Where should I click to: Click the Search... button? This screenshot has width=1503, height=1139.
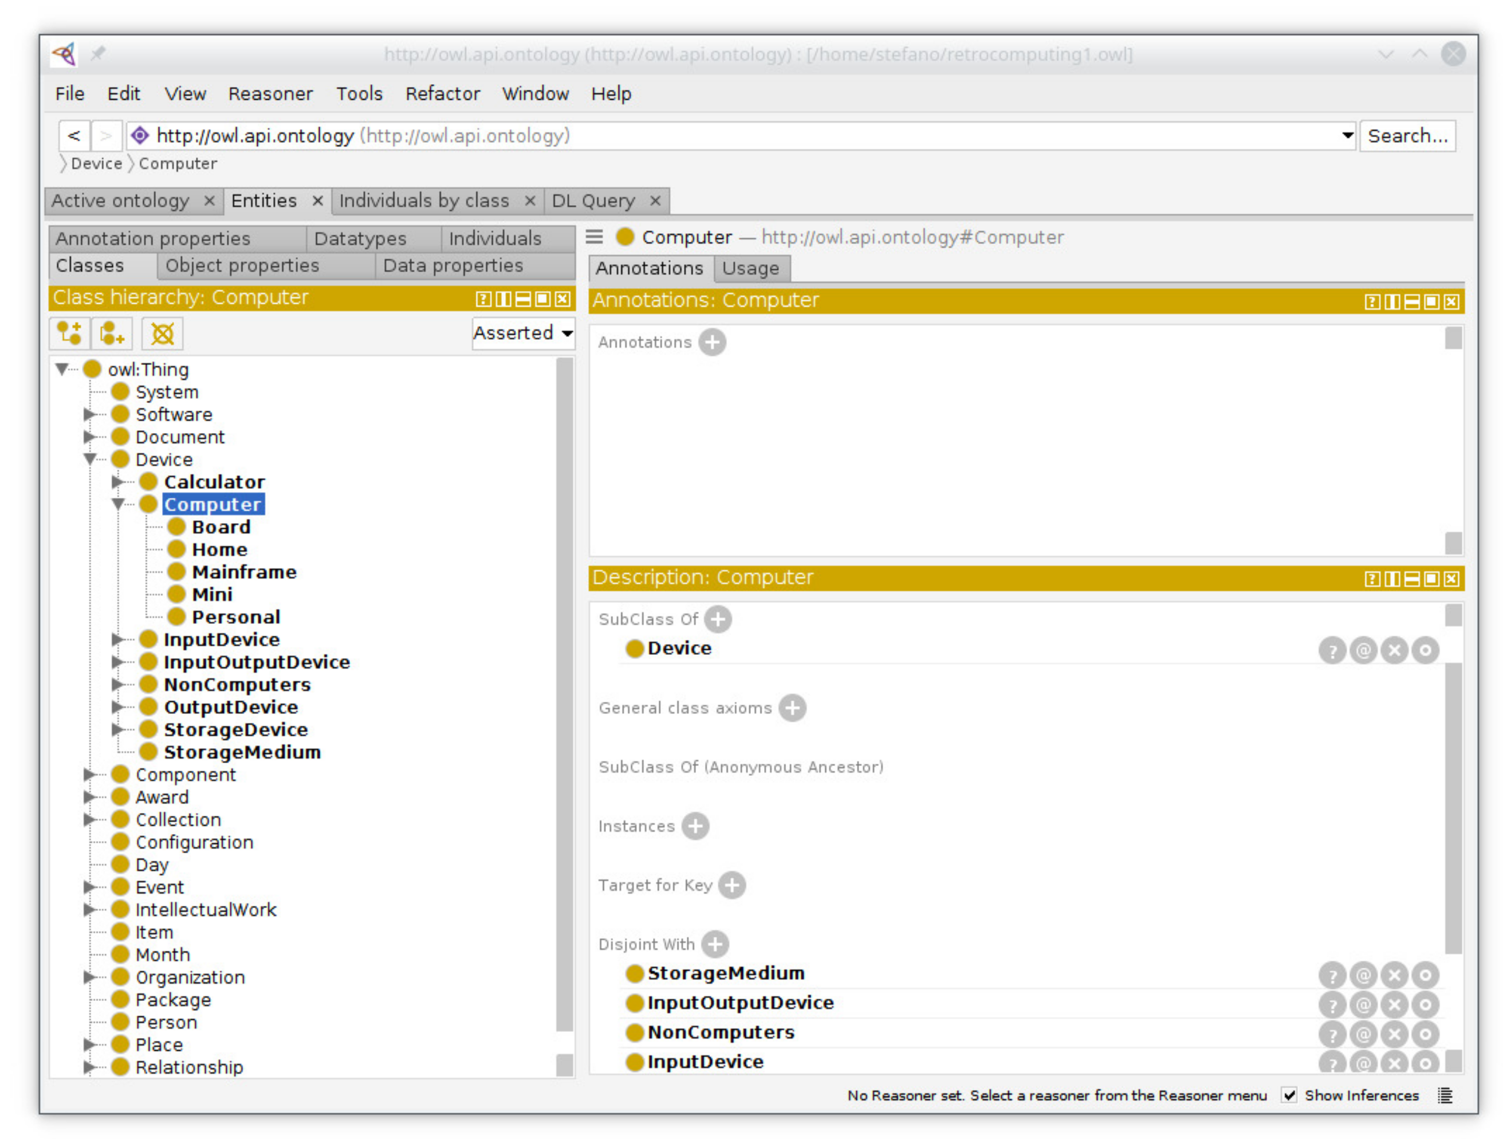pos(1407,136)
